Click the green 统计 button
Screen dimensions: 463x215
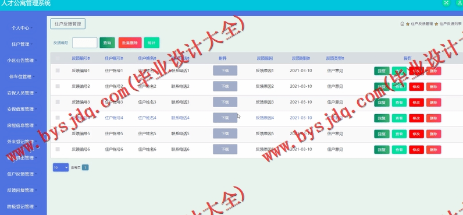(x=151, y=43)
